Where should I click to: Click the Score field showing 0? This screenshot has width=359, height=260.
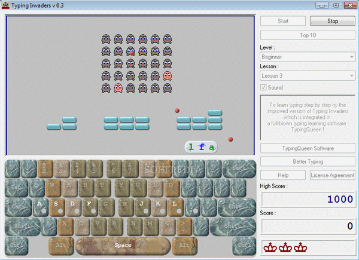(308, 226)
